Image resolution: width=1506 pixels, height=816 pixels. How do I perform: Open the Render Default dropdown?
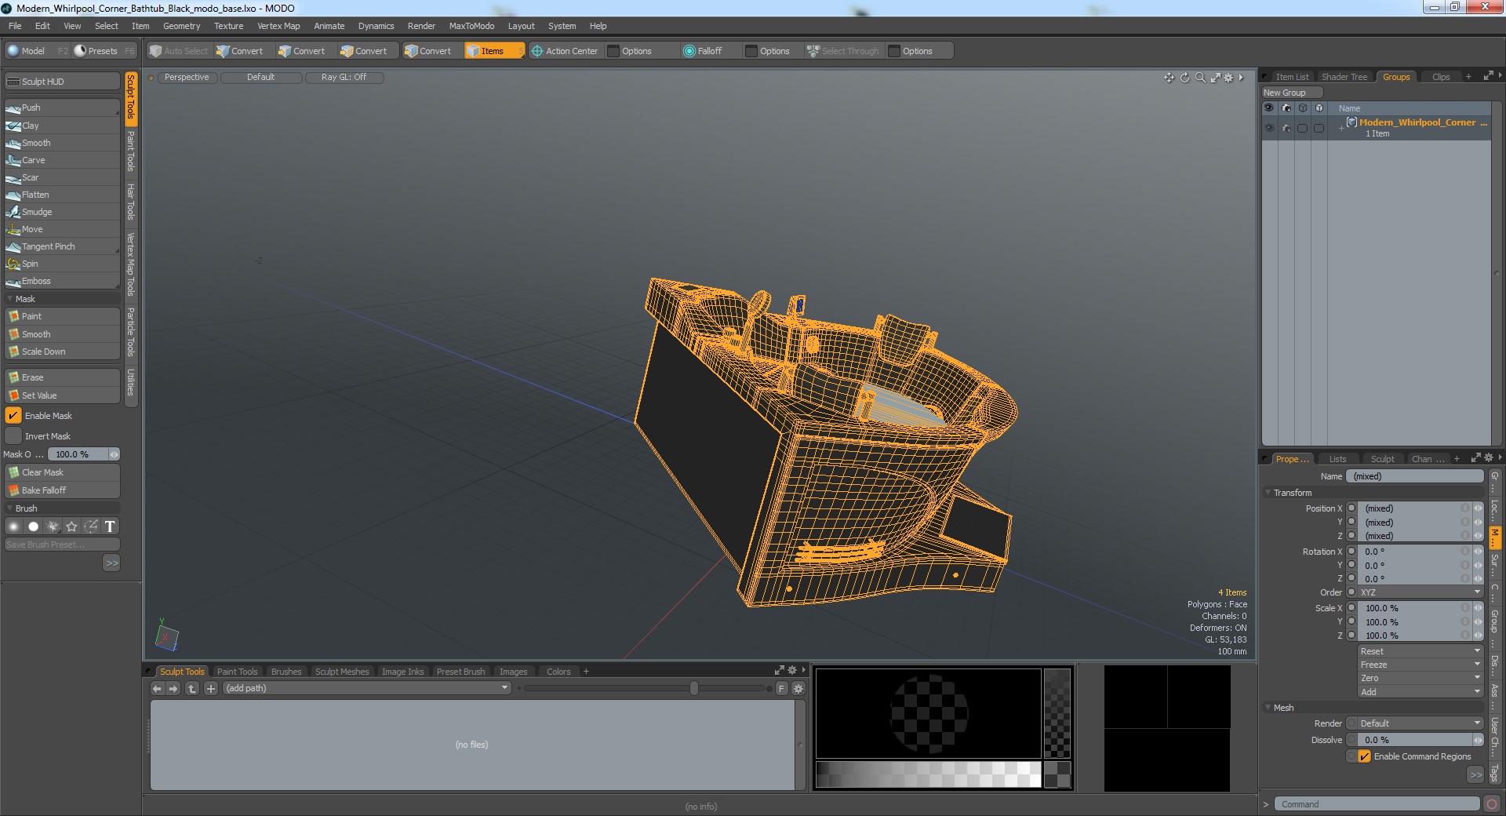[1420, 723]
